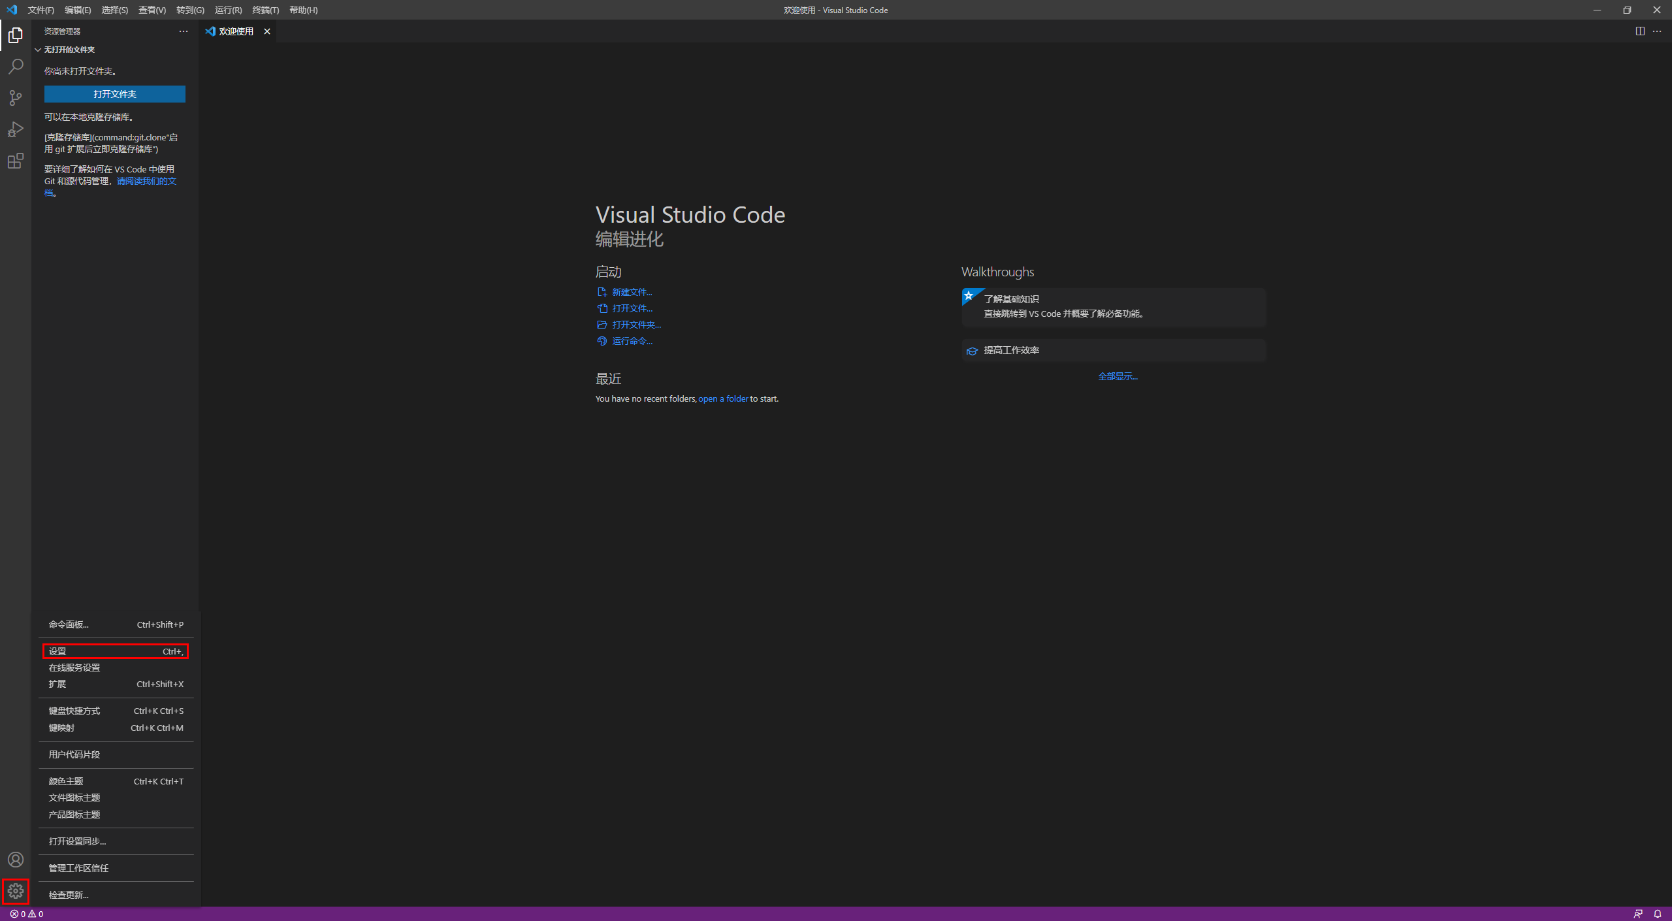Open the Source Control view icon

[16, 98]
